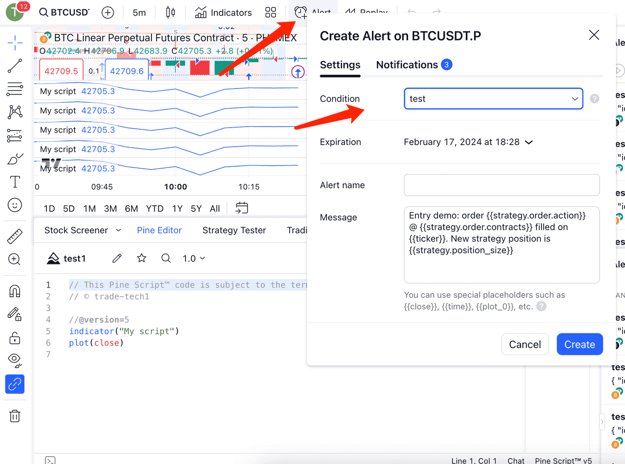This screenshot has height=464, width=625.
Task: Click the undo arrow in top toolbar
Action: [x=412, y=12]
